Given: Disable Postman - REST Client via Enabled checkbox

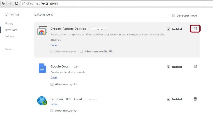Looking at the screenshot, I should [x=169, y=99].
